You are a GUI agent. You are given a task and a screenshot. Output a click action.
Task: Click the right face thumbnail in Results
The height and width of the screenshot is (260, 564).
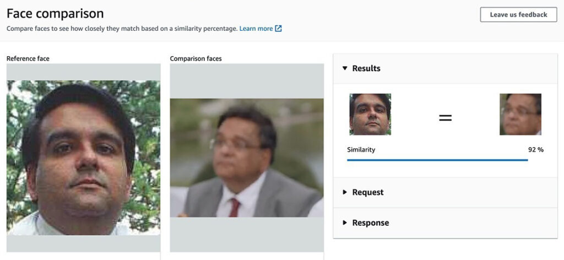(520, 114)
